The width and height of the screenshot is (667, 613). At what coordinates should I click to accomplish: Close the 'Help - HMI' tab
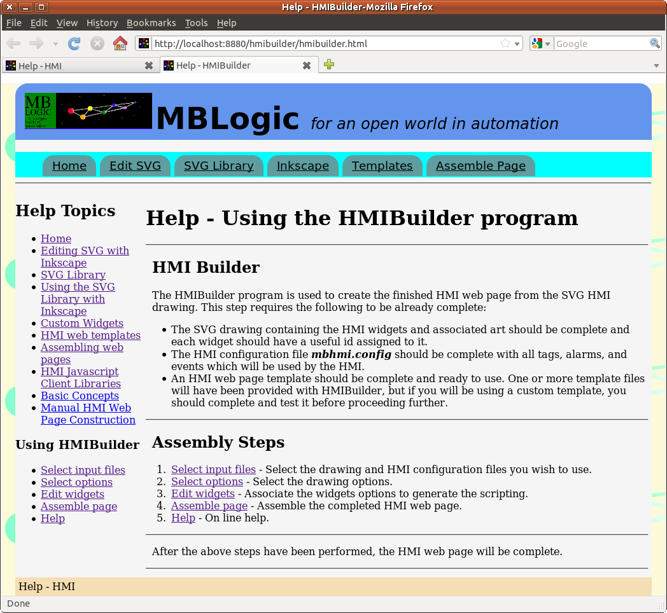149,65
